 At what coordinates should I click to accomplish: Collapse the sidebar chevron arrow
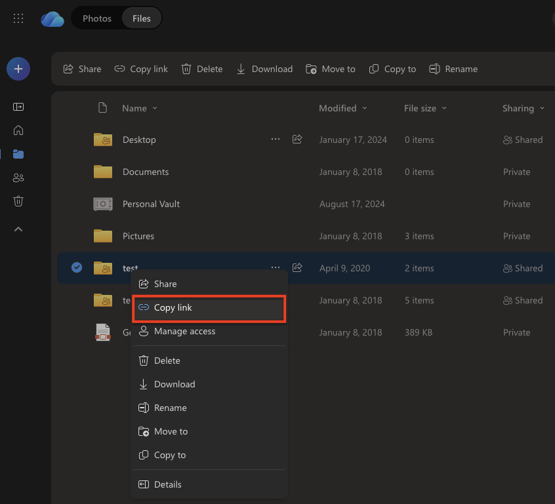click(18, 229)
